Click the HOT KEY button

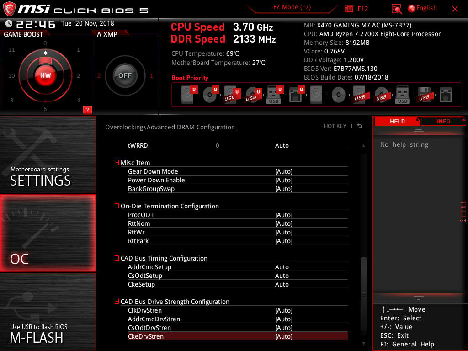335,126
